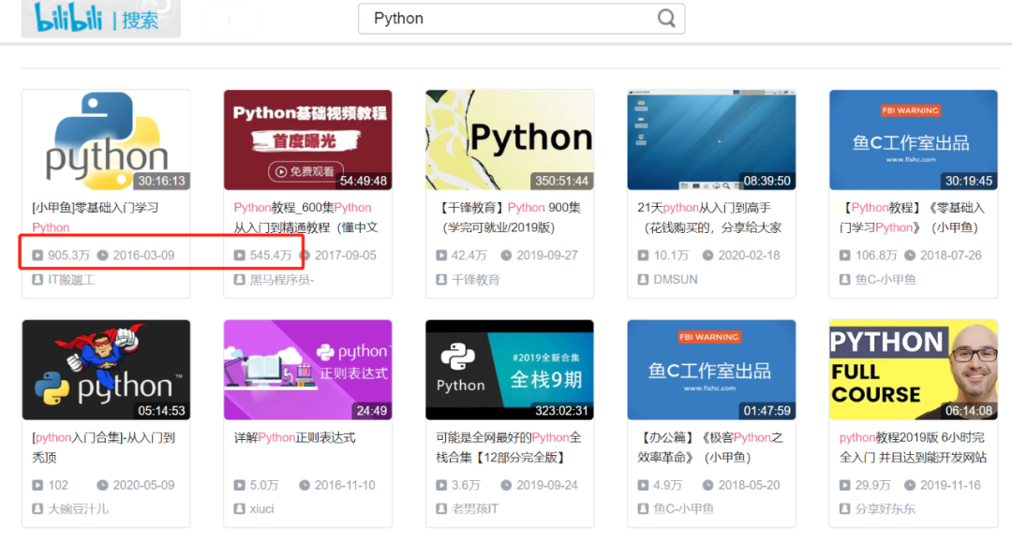
Task: Open the [python入门合集]-从入门到秃顶 title
Action: pyautogui.click(x=103, y=447)
